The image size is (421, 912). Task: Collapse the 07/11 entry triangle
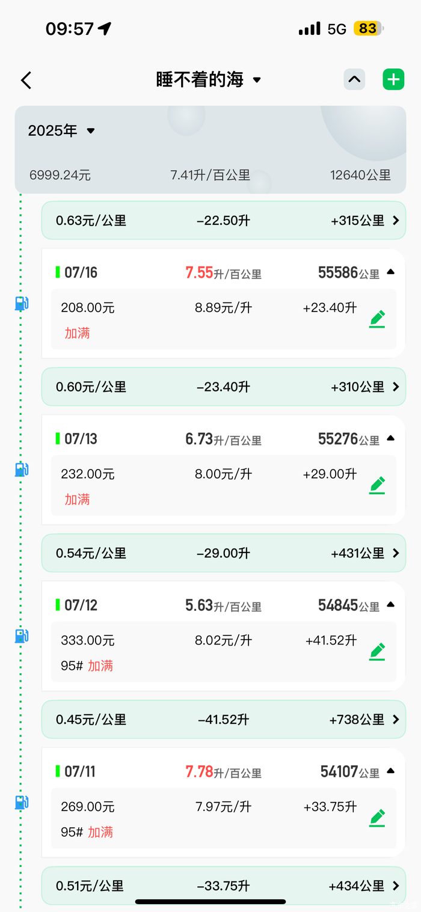coord(391,771)
